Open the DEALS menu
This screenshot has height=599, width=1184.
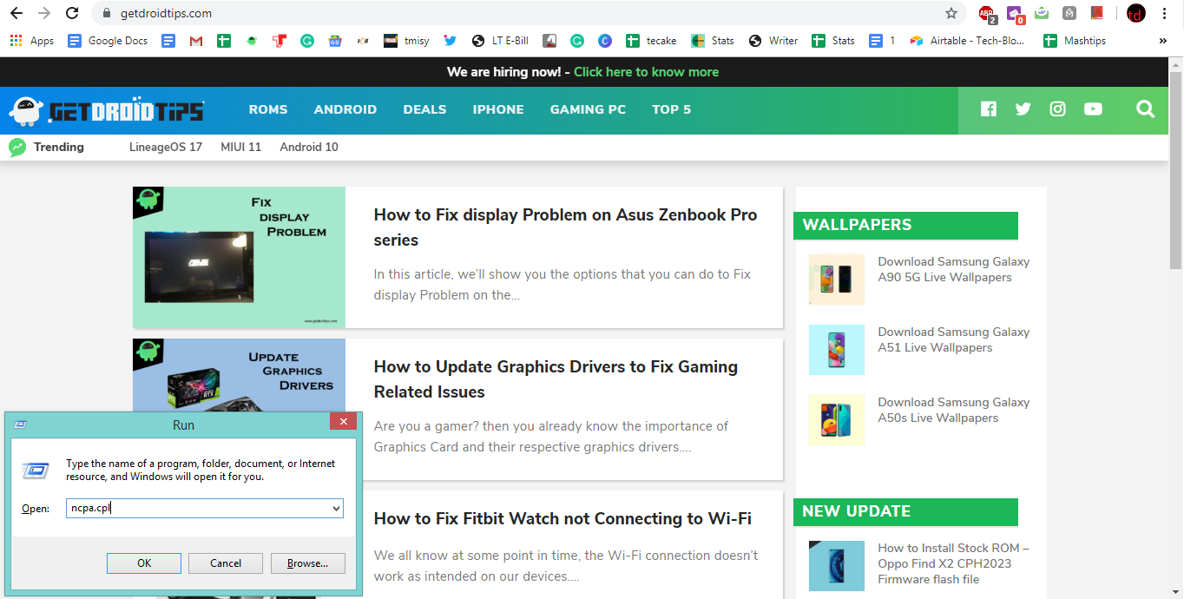tap(424, 109)
